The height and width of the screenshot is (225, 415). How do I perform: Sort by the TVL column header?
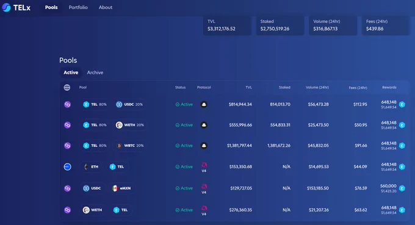[248, 87]
